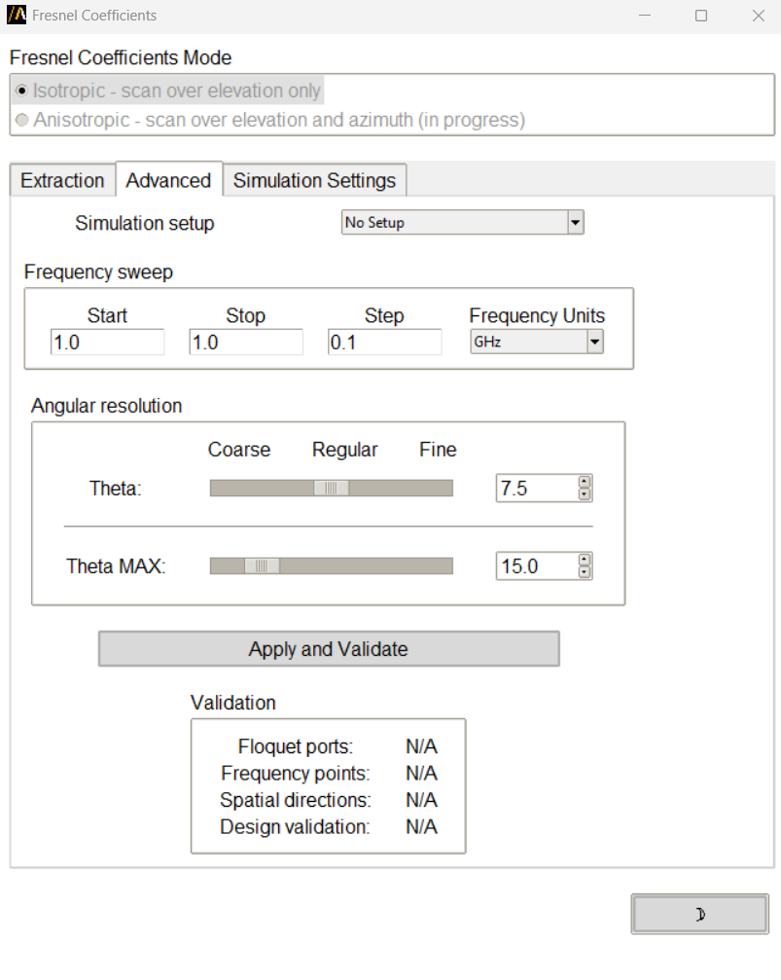Open the Simulation Settings tab
The image size is (781, 980).
[x=314, y=181]
